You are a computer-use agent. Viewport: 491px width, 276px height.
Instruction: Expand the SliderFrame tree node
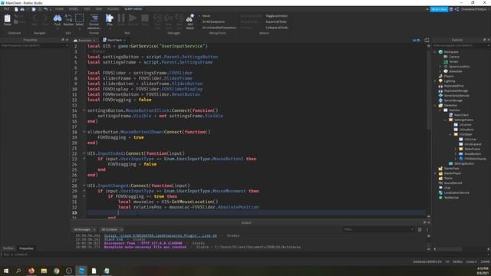coord(456,149)
